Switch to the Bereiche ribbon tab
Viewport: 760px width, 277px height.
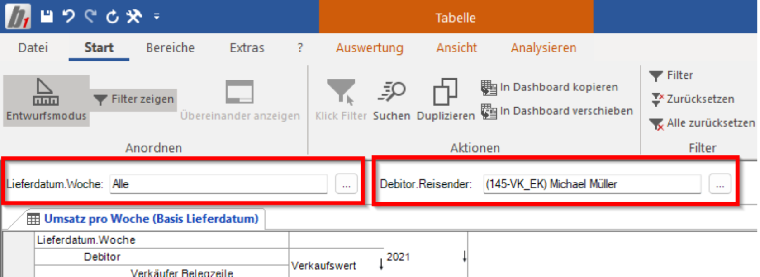click(x=171, y=47)
